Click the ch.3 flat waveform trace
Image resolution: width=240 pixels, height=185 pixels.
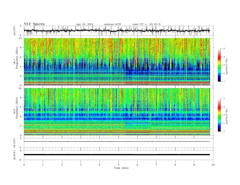[117, 141]
